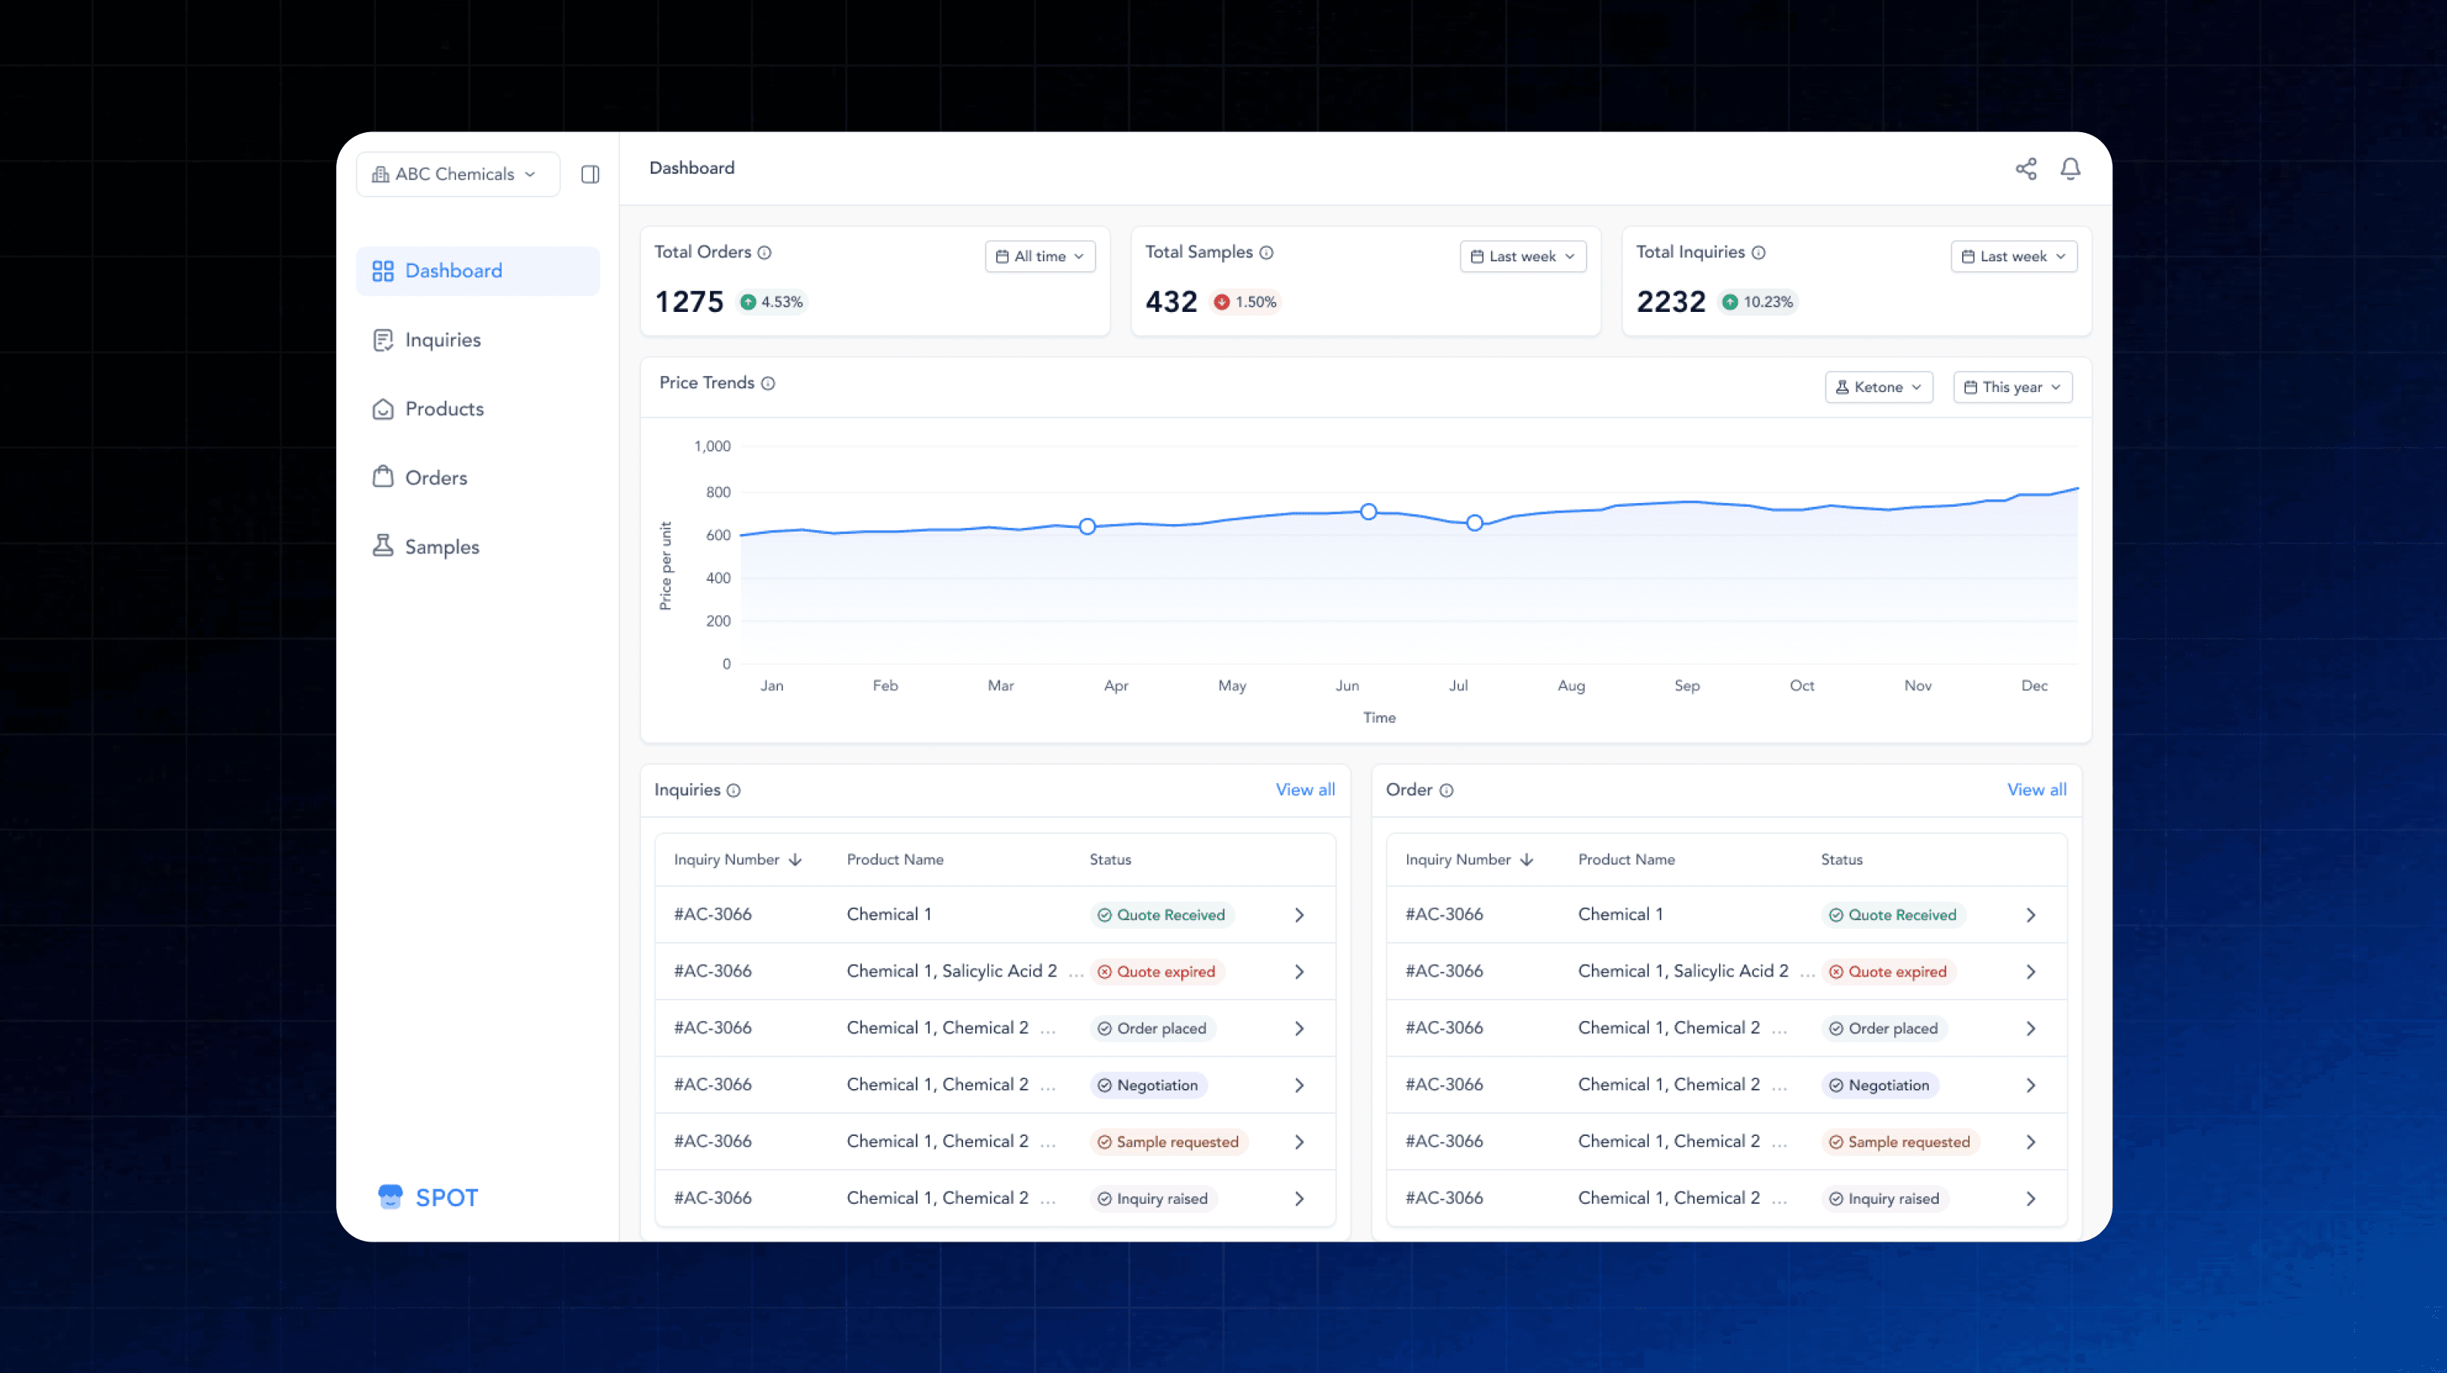Click the SPOT logo in sidebar

coord(427,1197)
